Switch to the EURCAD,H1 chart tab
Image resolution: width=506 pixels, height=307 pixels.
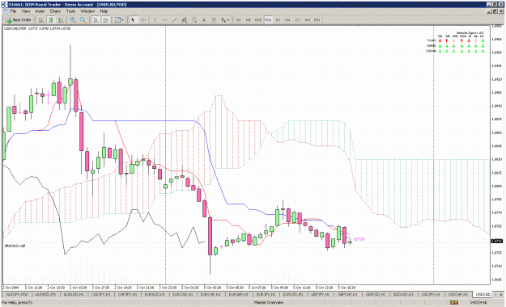click(x=183, y=294)
